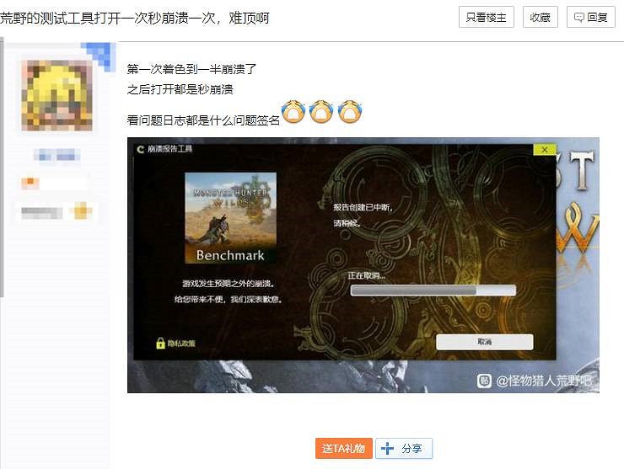Click the 送TA礼物 orange button
The image size is (624, 469).
point(343,448)
